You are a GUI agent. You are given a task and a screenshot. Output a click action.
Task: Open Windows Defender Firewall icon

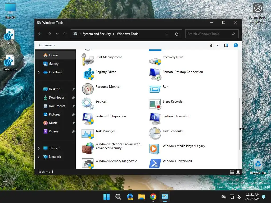click(88, 148)
